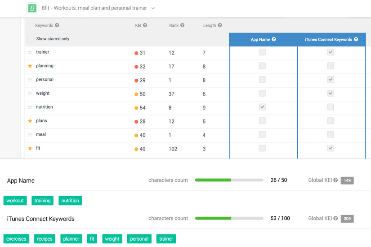Click help icon beside Rank column
The image size is (371, 247).
[182, 26]
